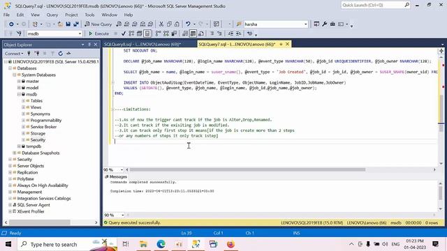
Task: Switch to SQLQuery8.sql tab
Action: coord(142,44)
